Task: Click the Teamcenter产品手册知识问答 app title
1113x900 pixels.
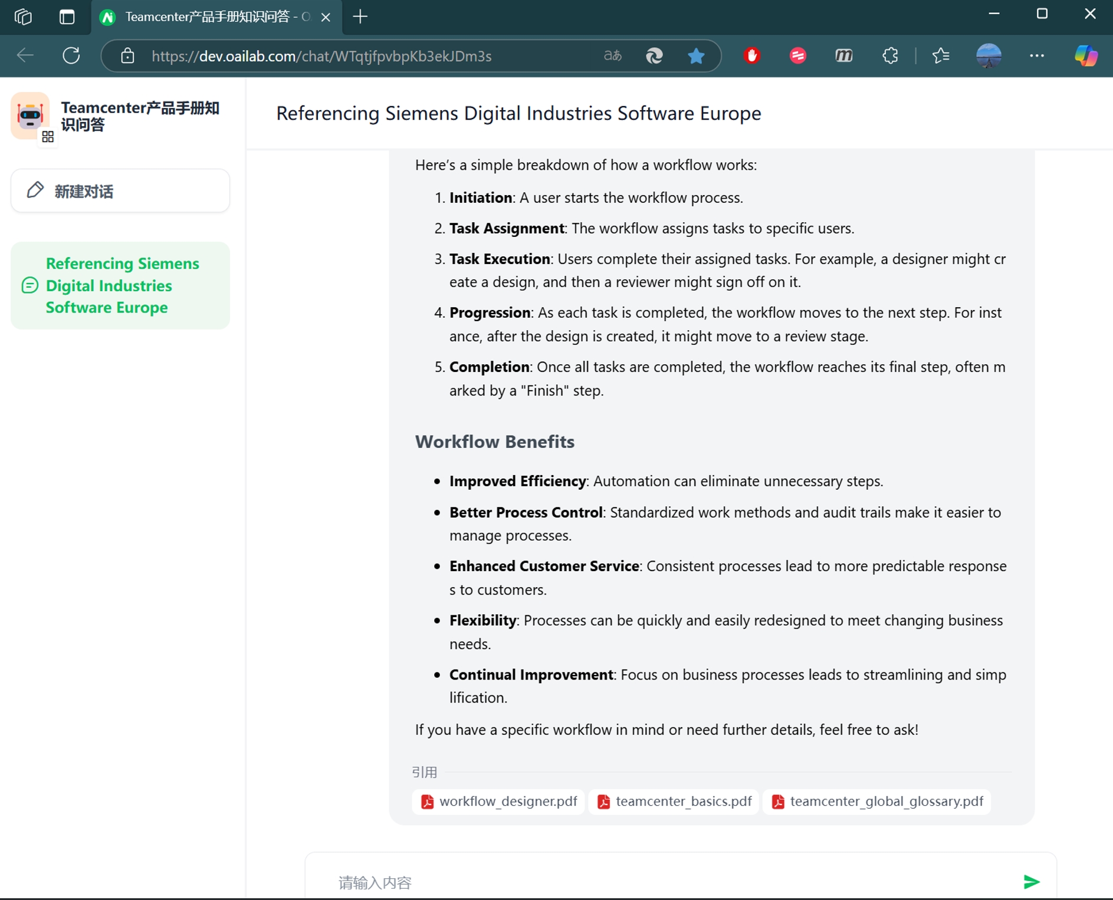Action: click(140, 116)
